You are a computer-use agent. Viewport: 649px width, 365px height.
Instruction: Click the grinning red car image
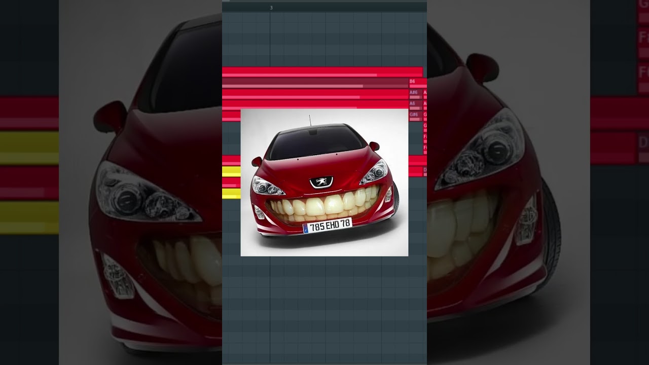point(324,182)
